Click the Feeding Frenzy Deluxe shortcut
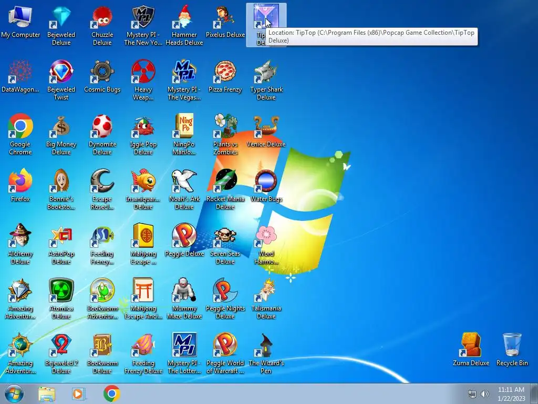538x404 pixels. 143,353
